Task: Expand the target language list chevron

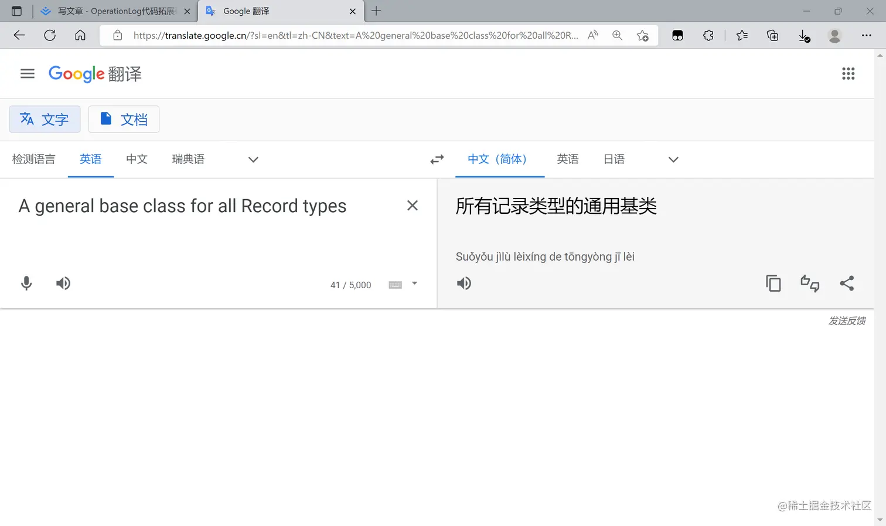Action: click(x=673, y=159)
